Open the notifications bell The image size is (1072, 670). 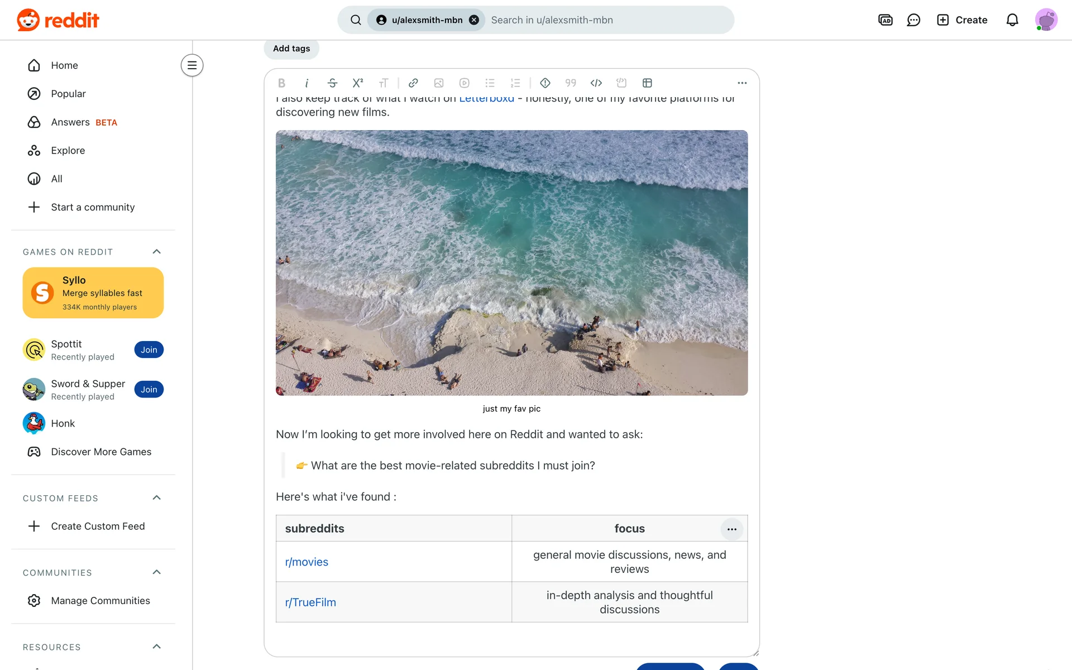[x=1012, y=20]
